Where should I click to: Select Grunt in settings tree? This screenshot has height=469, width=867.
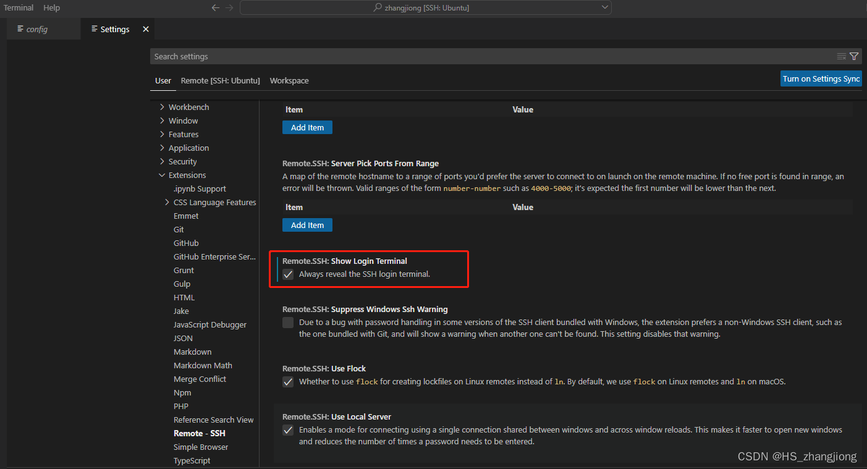(184, 270)
